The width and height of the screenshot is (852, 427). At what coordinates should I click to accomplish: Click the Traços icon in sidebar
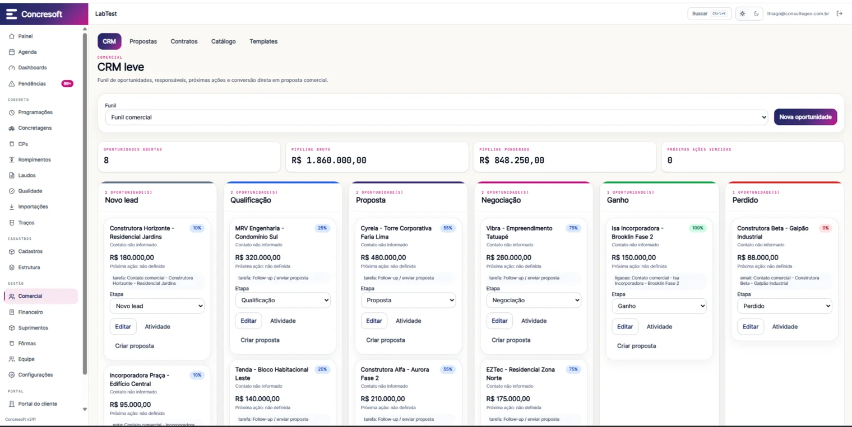pyautogui.click(x=12, y=223)
